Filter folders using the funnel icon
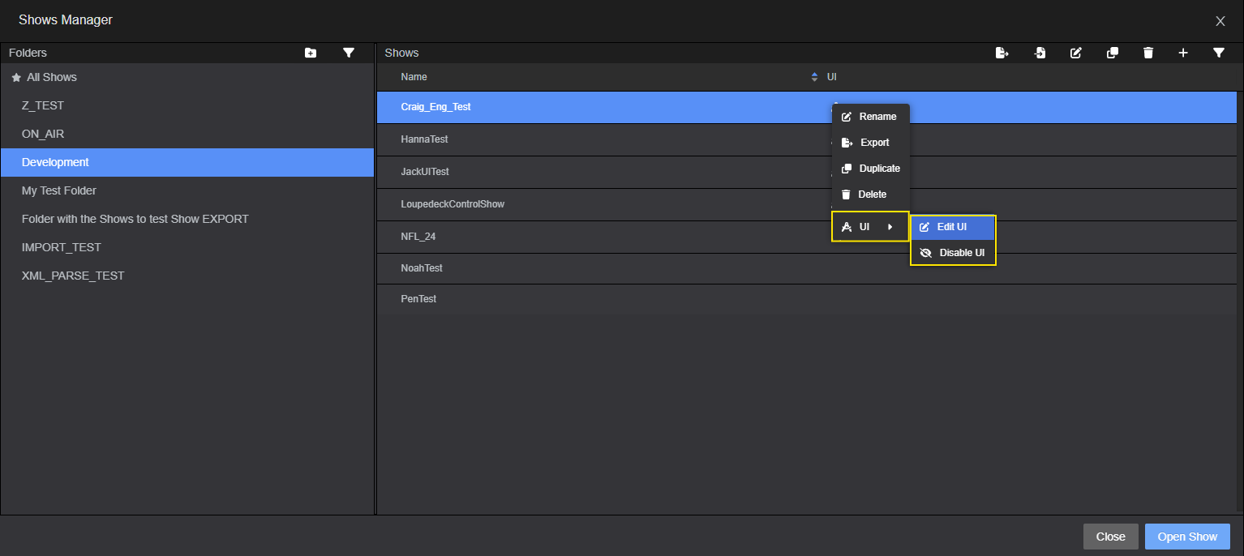Screen dimensions: 1244x556 pyautogui.click(x=349, y=53)
